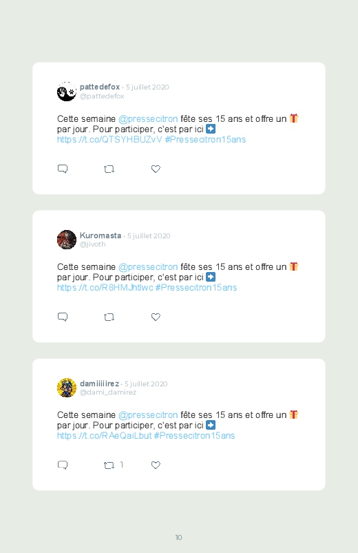The image size is (358, 553).
Task: Retweet the Kuromasta tweet
Action: 109,317
